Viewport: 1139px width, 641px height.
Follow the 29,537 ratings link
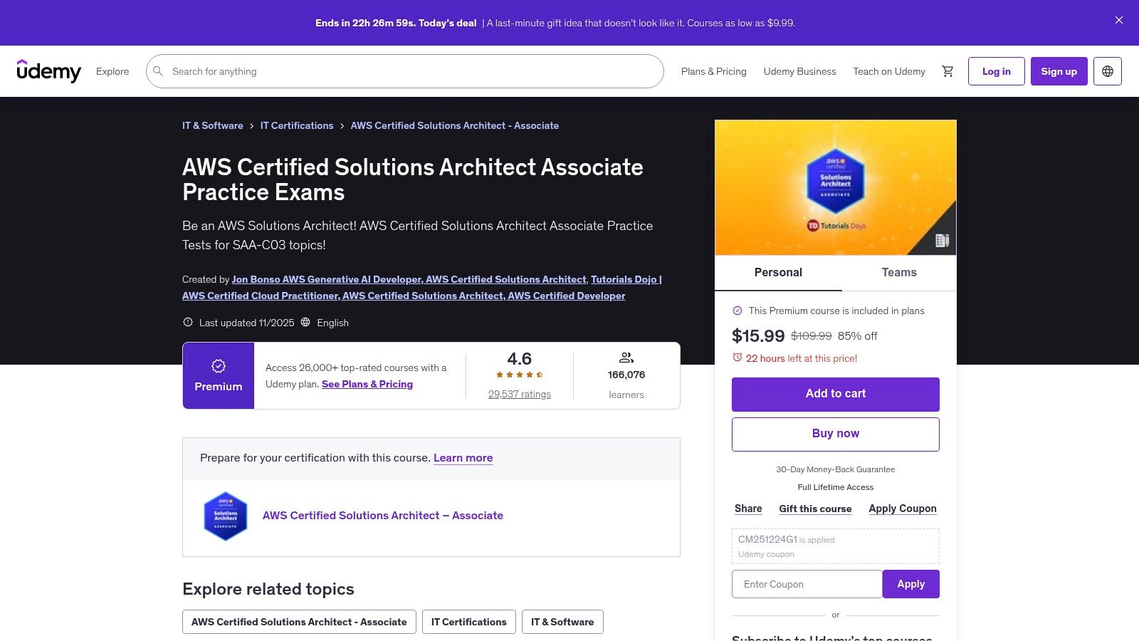(520, 394)
